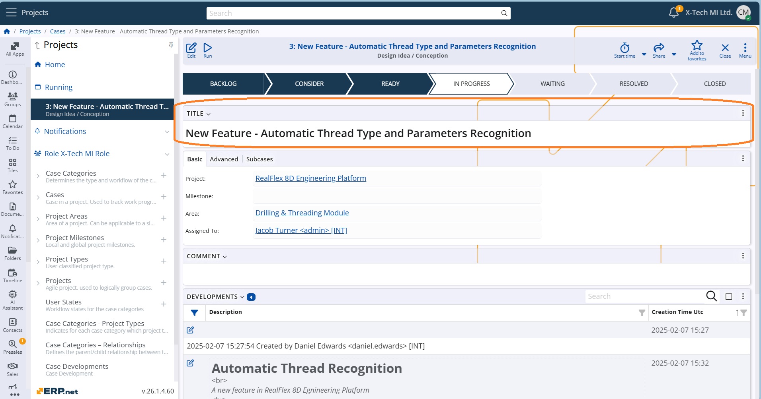
Task: Close the case form
Action: pyautogui.click(x=725, y=50)
